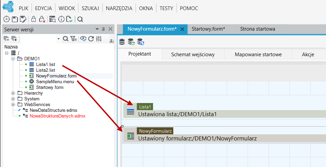The height and width of the screenshot is (167, 326).
Task: Click the magnifier icon in the main toolbar
Action: 80,20
